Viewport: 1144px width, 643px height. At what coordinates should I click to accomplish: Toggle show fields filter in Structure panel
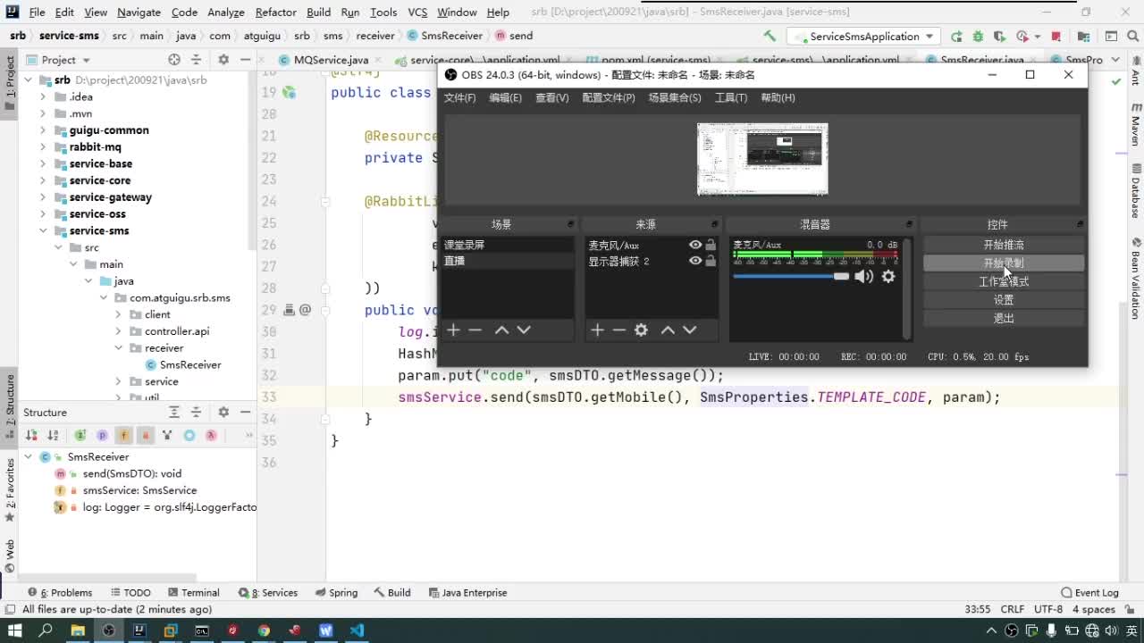coord(123,435)
